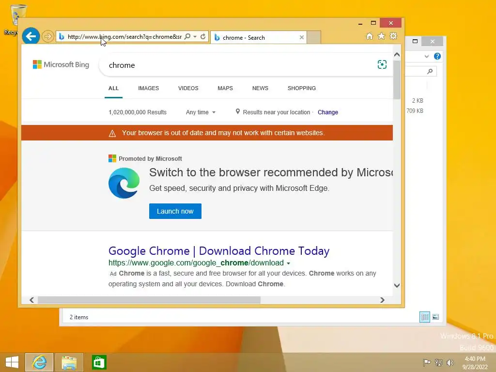Switch to the VIDEOS results tab
496x372 pixels.
(x=188, y=88)
